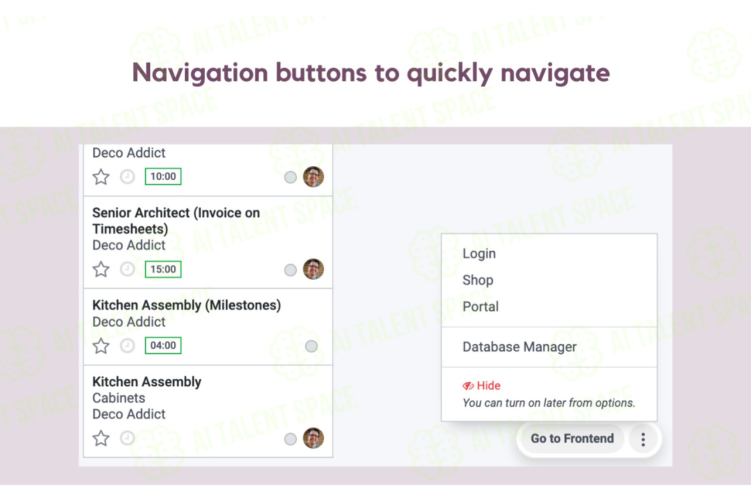Open clock activity icon on Cabinets card
Viewport: 751px width, 501px height.
pos(128,438)
